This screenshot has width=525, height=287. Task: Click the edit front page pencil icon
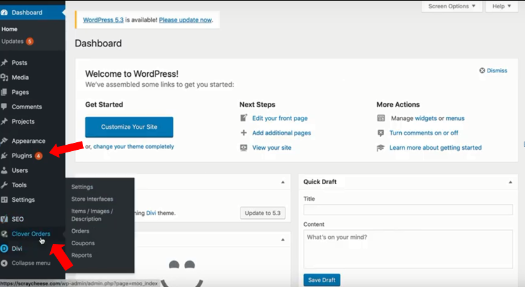tap(244, 118)
